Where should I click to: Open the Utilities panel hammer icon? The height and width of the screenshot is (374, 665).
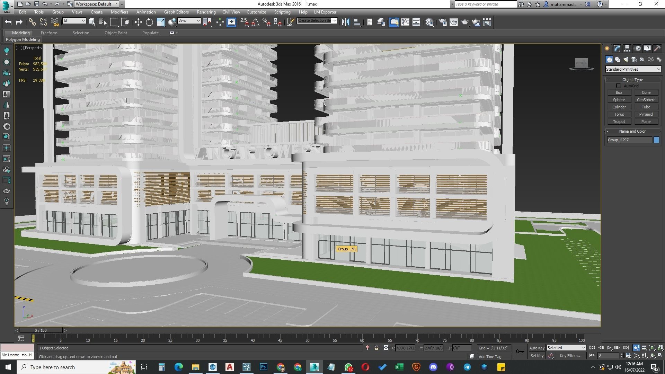[x=657, y=48]
